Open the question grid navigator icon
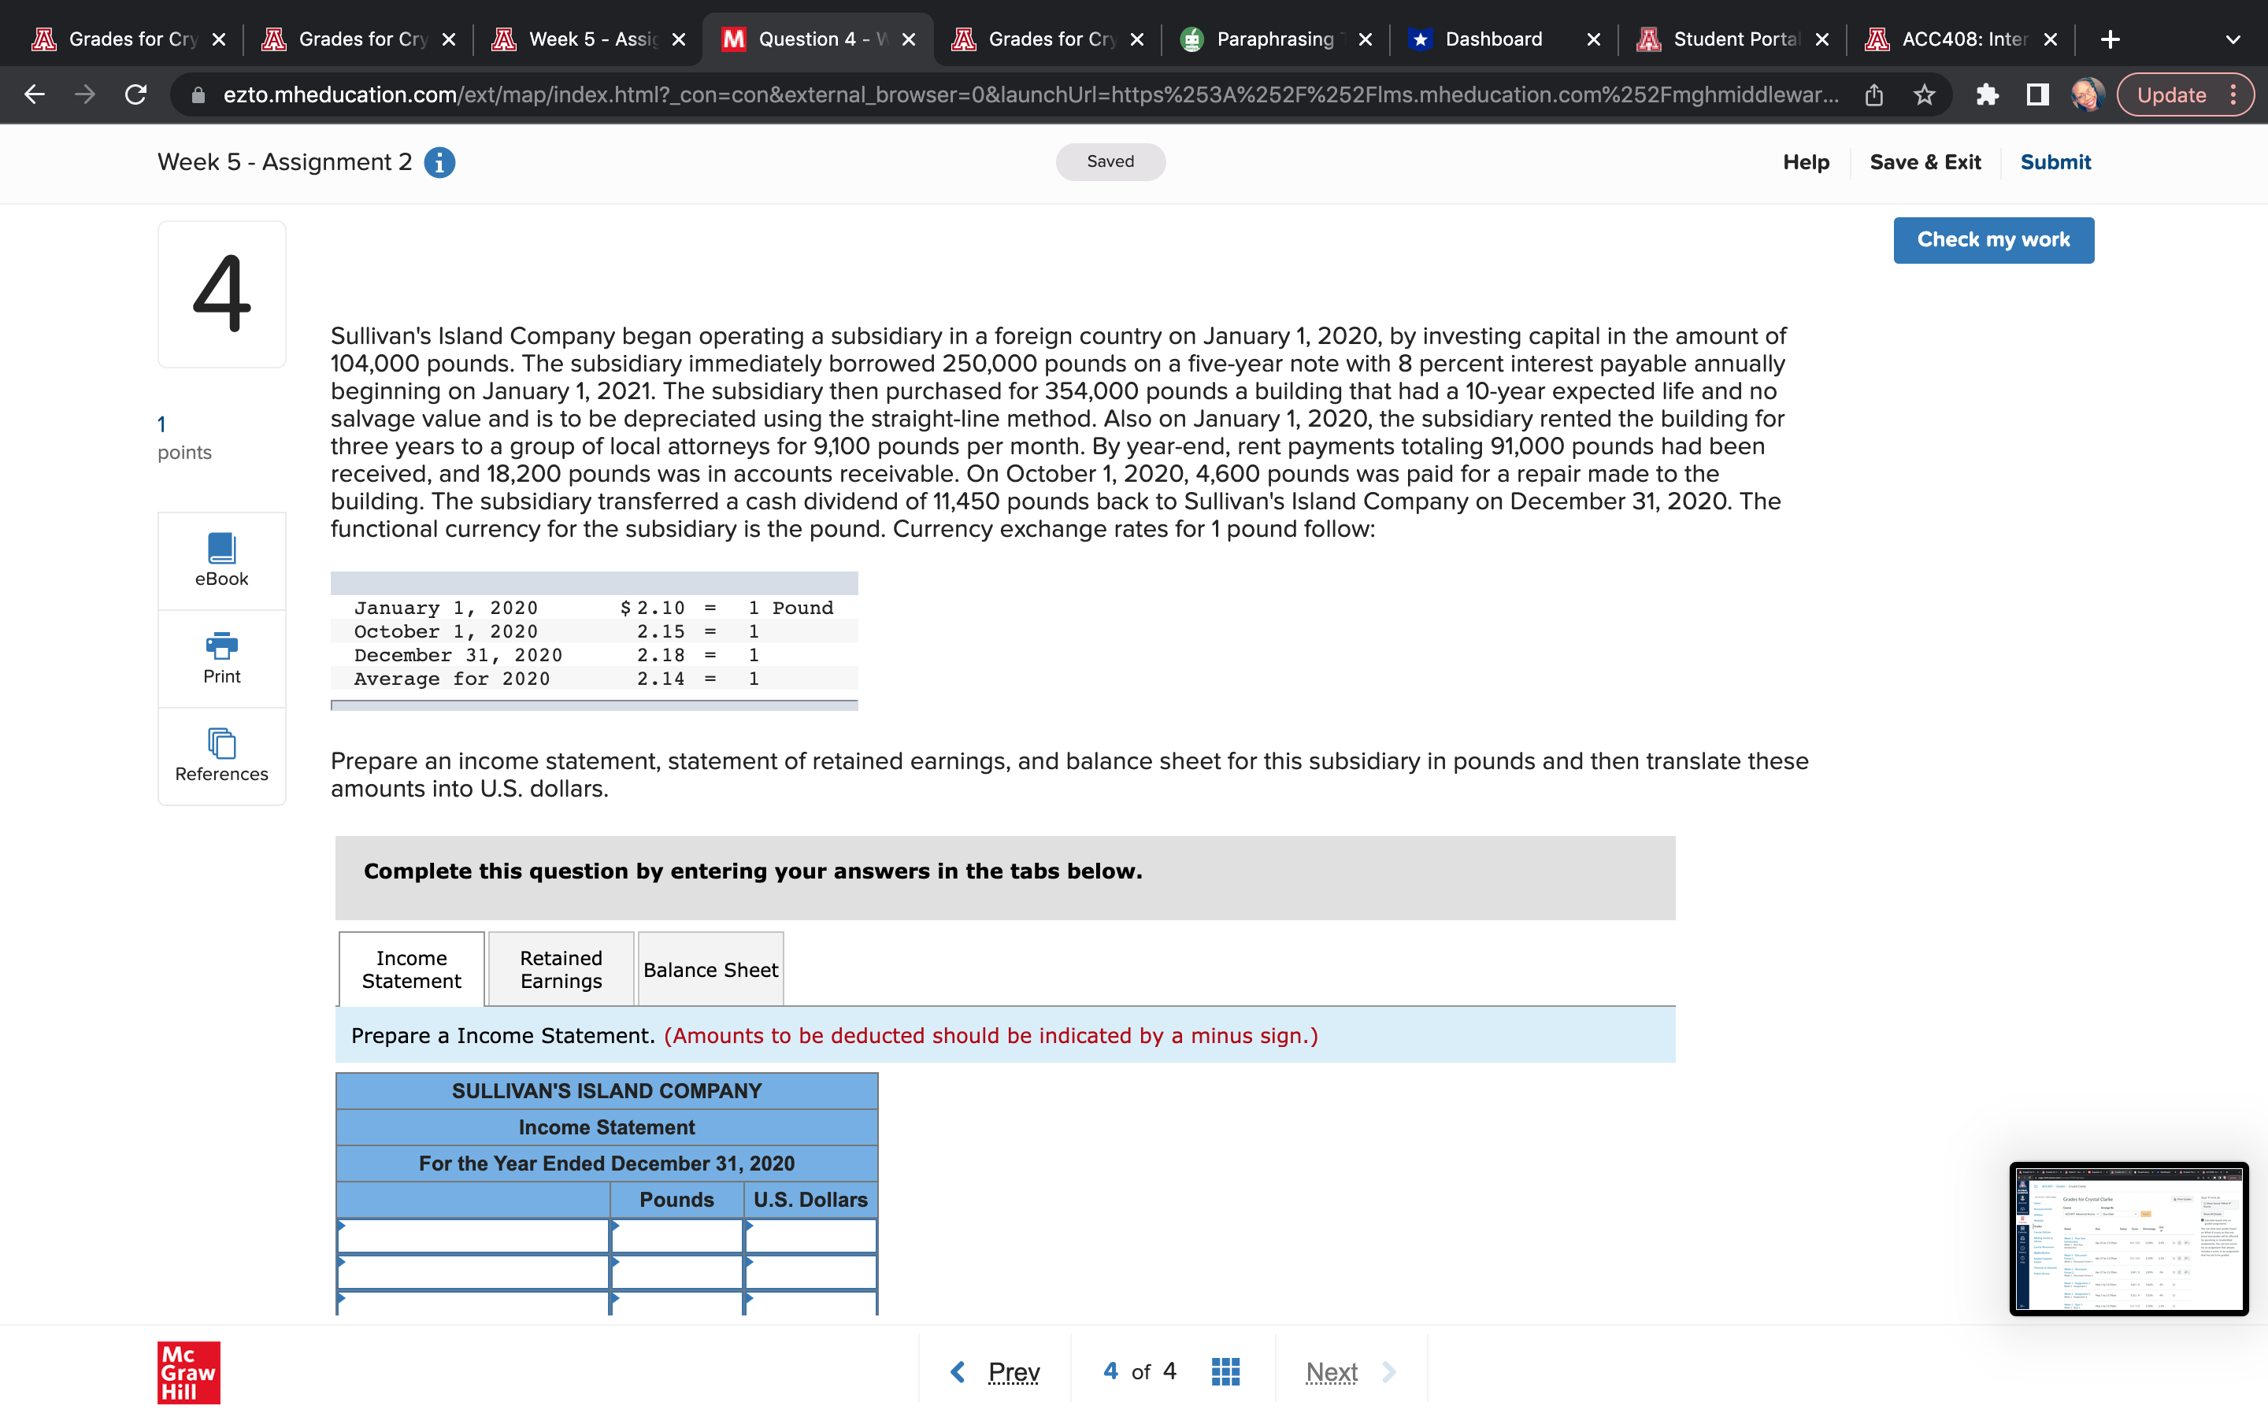This screenshot has width=2268, height=1417. 1225,1371
